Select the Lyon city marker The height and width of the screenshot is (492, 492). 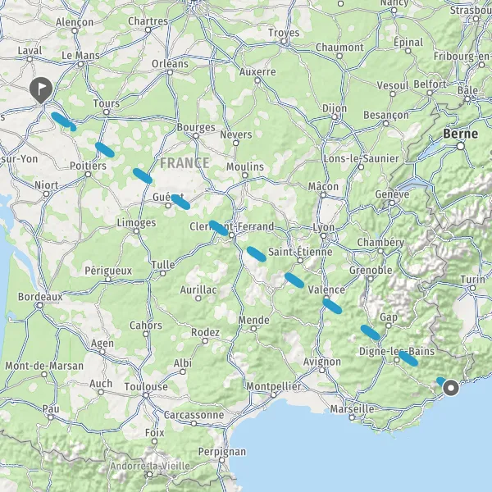point(324,235)
